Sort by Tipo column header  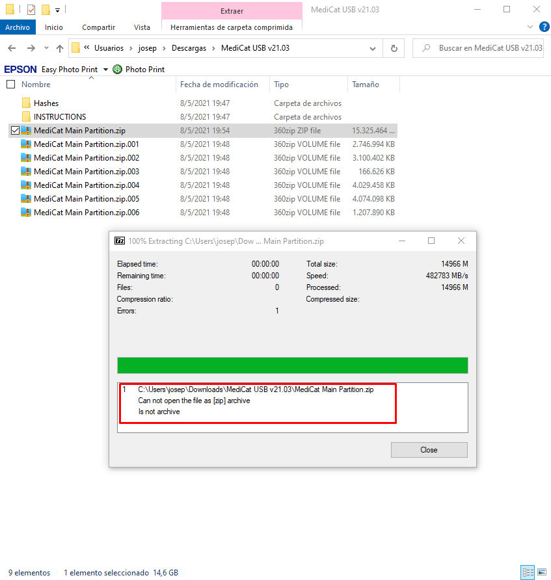point(281,85)
